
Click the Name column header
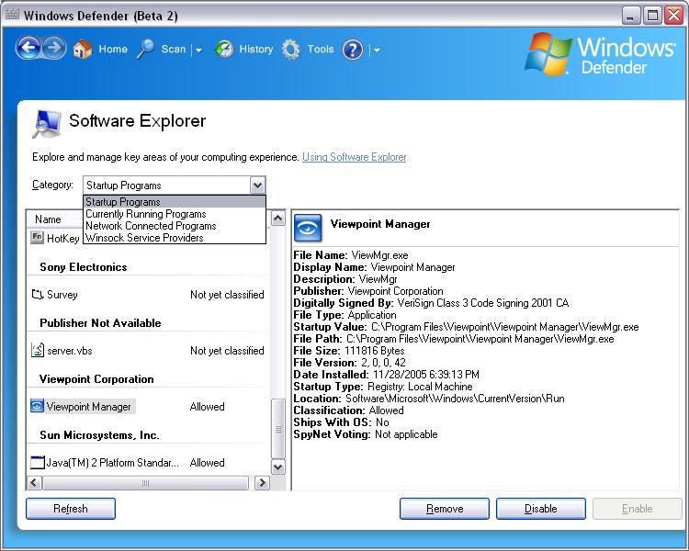pyautogui.click(x=48, y=219)
